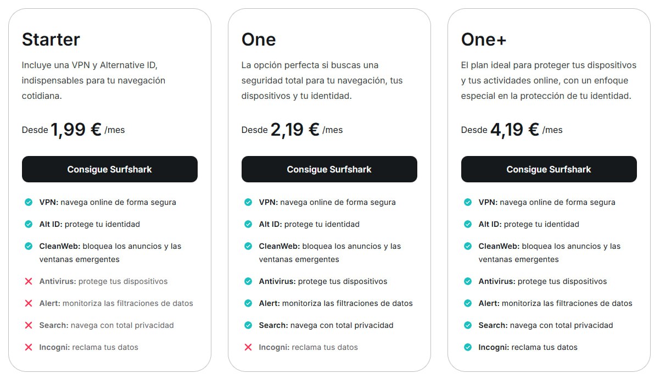The image size is (660, 379).
Task: Click the Incogni checkmark icon in One+ plan
Action: pos(468,347)
